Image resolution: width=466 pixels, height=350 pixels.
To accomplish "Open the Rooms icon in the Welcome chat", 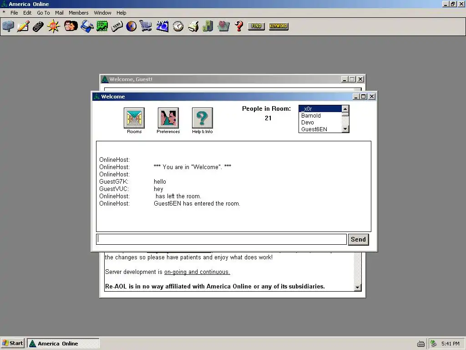I will [134, 118].
